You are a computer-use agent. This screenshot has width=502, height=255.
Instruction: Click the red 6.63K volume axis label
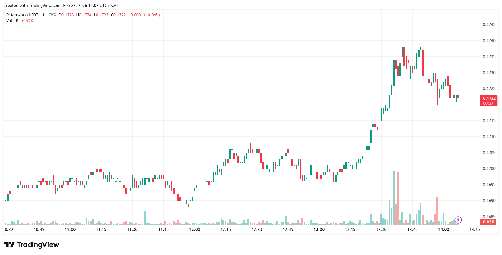point(488,222)
